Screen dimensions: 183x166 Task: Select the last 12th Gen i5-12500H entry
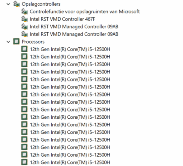[x=70, y=162]
